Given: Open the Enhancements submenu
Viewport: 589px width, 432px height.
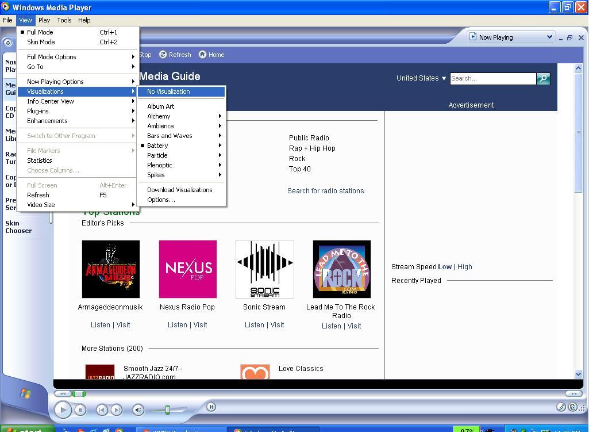Looking at the screenshot, I should tap(78, 121).
